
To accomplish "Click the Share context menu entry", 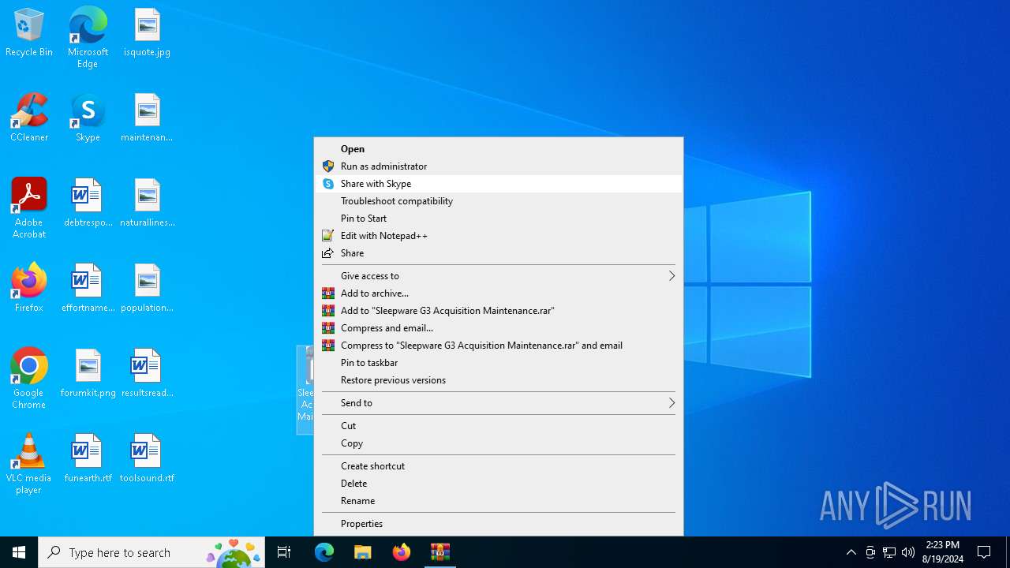I will pyautogui.click(x=499, y=253).
